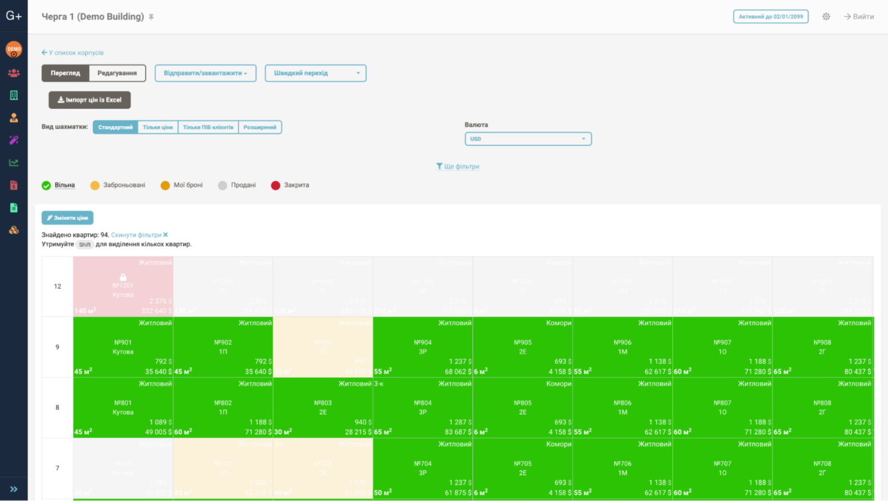The image size is (888, 501).
Task: Open the purple magic wand sidebar icon
Action: [14, 140]
